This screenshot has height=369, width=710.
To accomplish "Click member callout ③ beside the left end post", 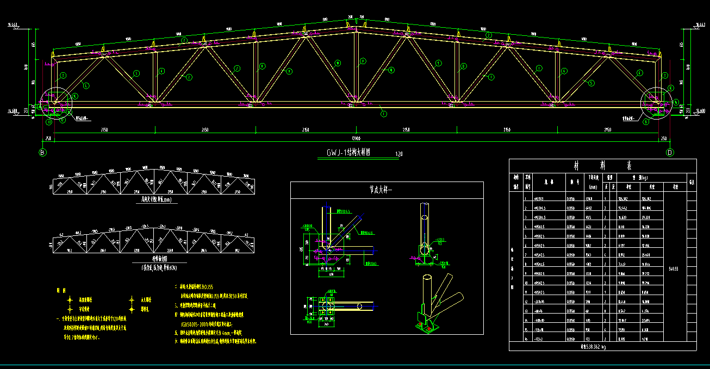I will [x=63, y=76].
